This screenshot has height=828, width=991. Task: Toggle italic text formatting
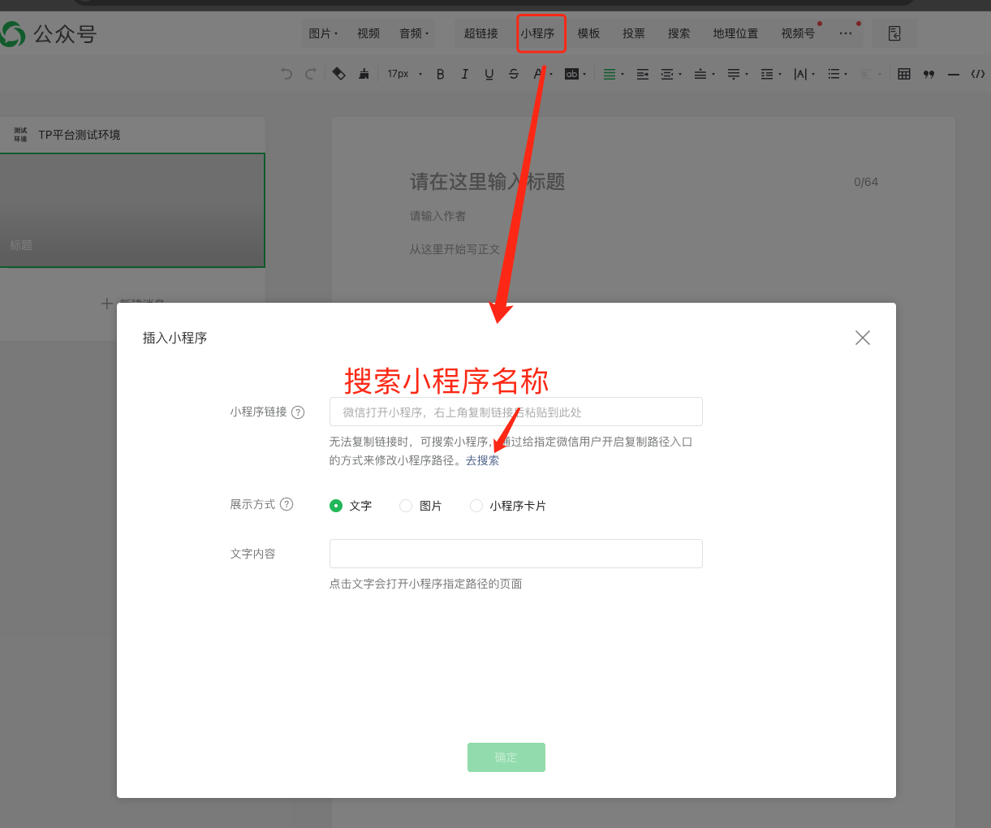click(x=464, y=74)
